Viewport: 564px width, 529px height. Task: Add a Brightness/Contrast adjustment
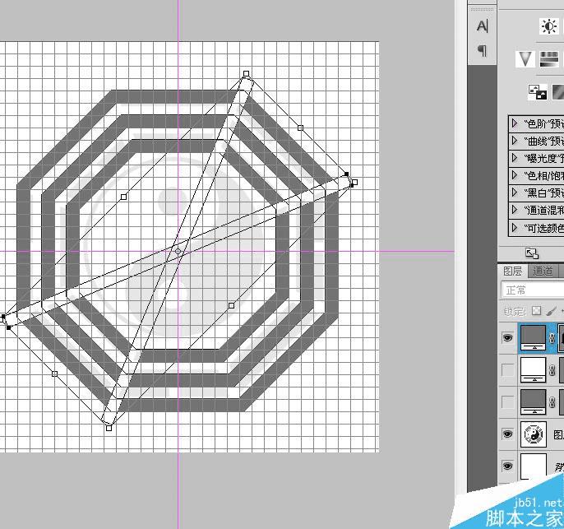click(548, 26)
